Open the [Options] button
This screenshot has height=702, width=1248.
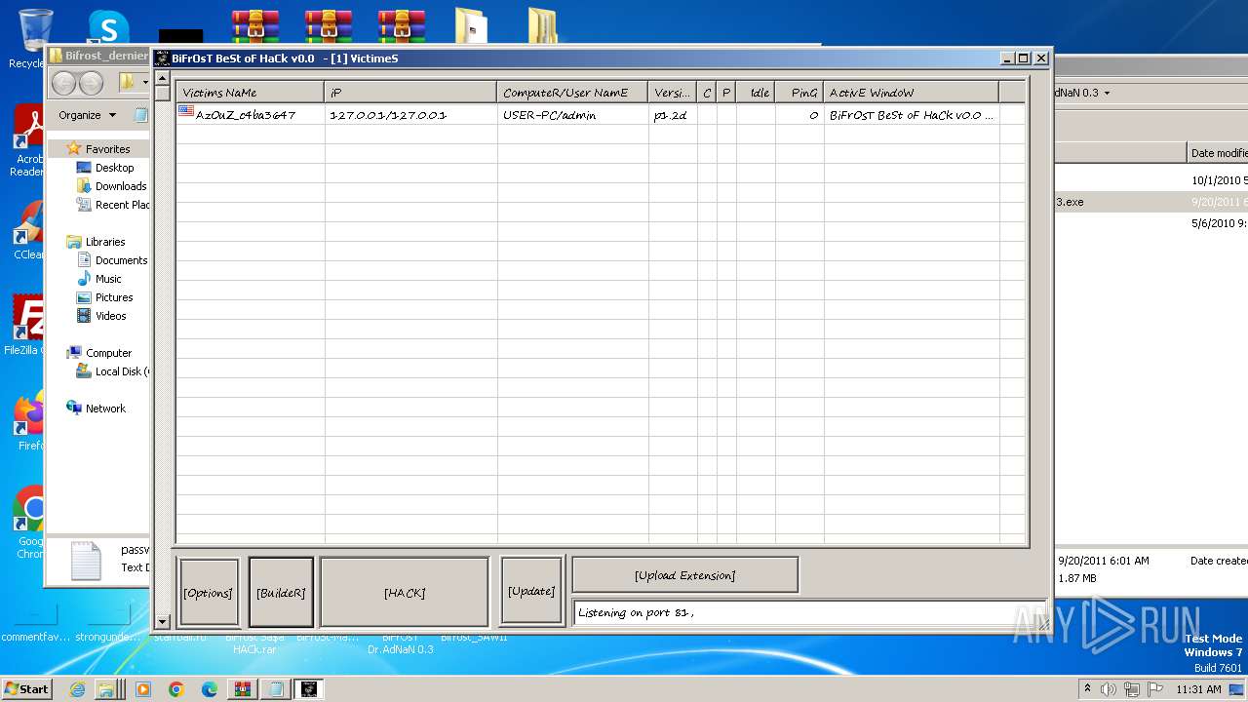(209, 593)
